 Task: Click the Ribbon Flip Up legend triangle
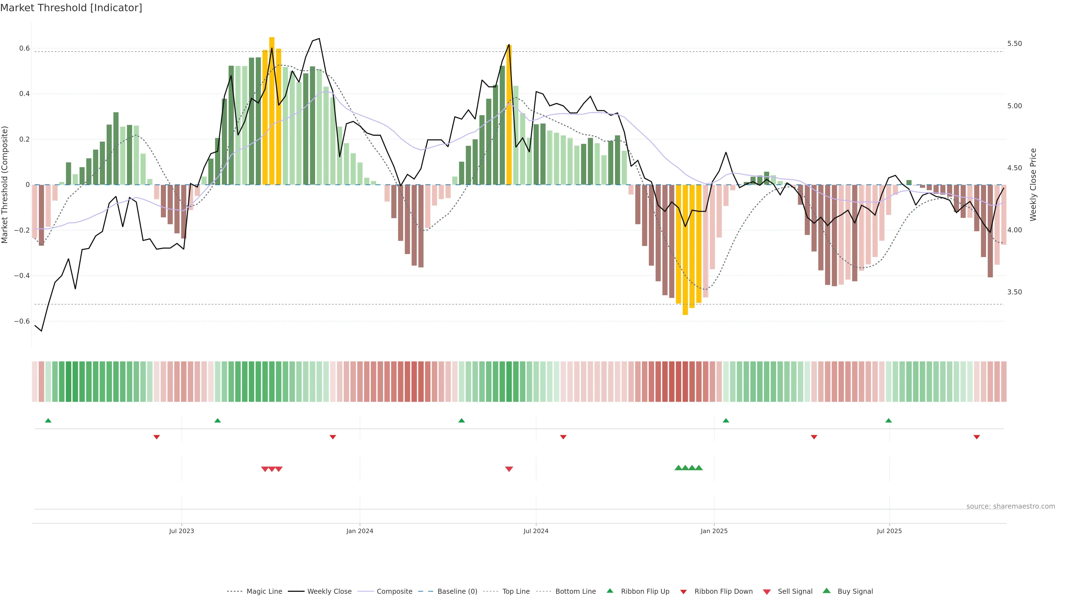coord(610,591)
